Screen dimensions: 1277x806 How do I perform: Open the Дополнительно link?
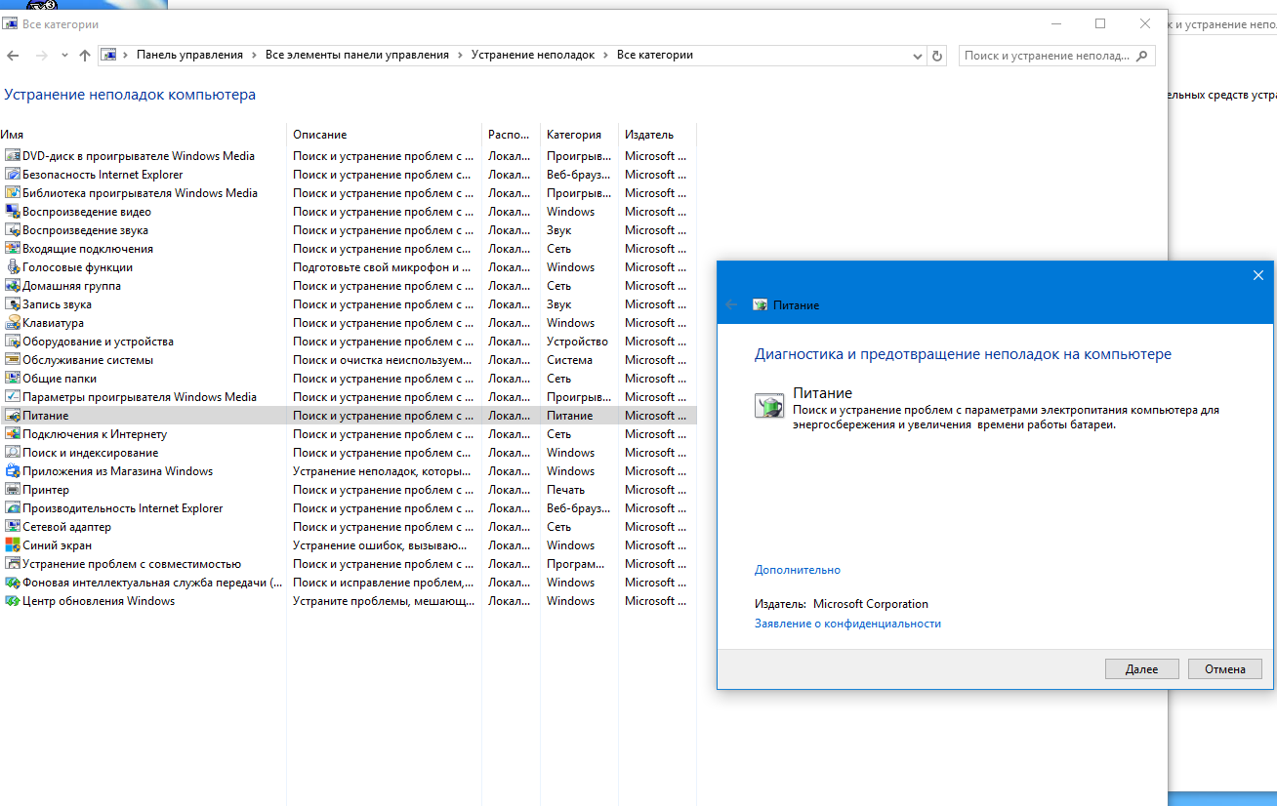coord(797,570)
